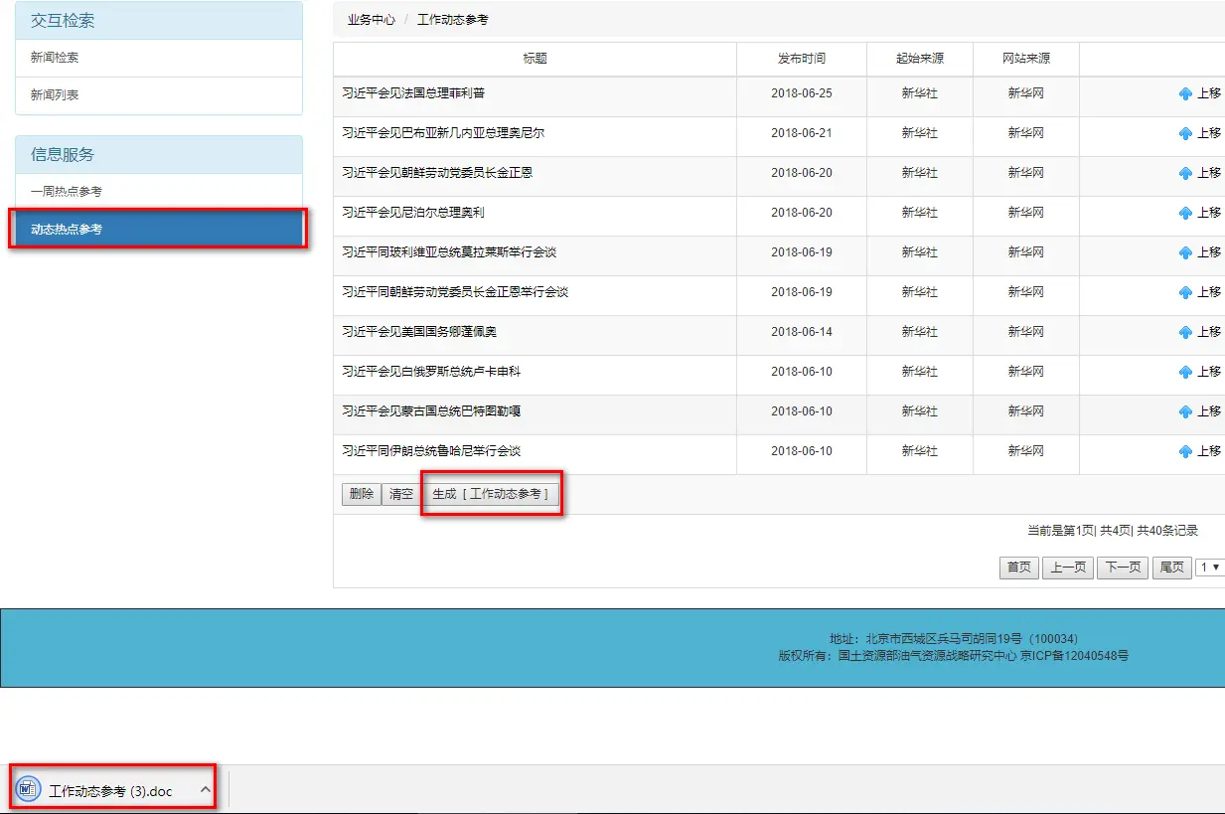
Task: Click the 下一页 pagination button
Action: (x=1123, y=568)
